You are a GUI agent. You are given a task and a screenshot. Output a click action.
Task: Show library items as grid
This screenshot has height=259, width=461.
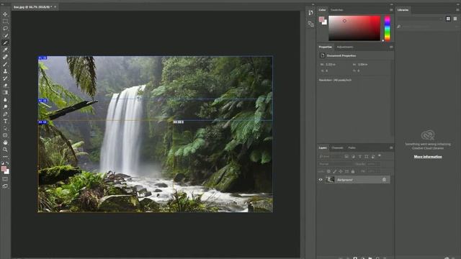pyautogui.click(x=448, y=19)
